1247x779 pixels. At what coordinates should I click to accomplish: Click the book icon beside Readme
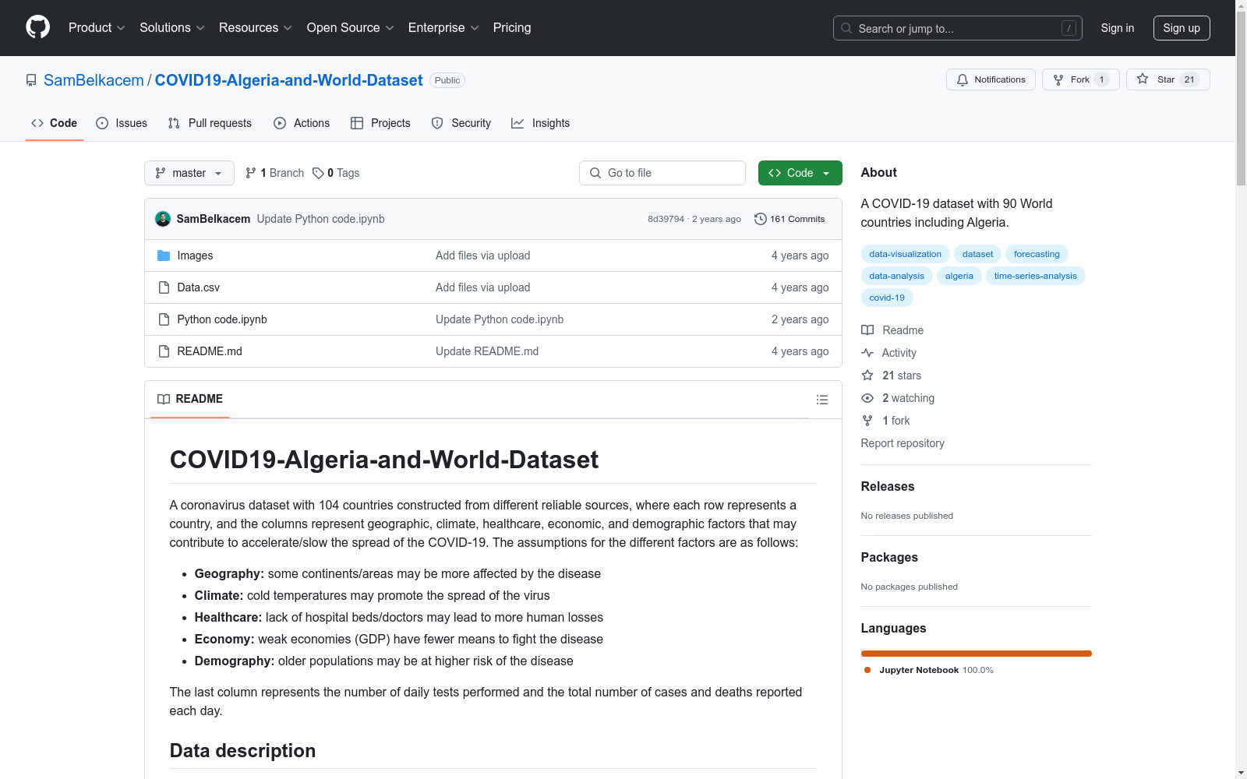[867, 330]
